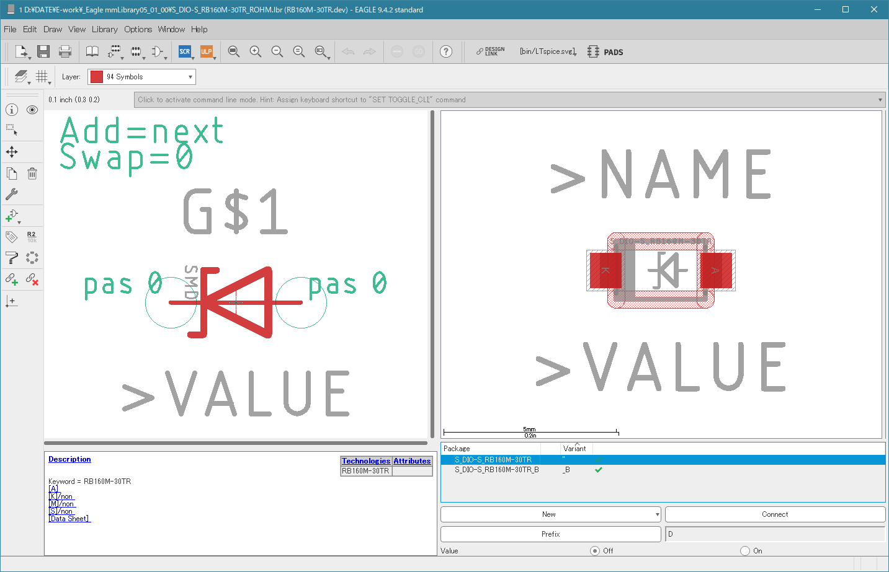Expand the command line history dropdown
This screenshot has width=889, height=572.
pos(880,100)
